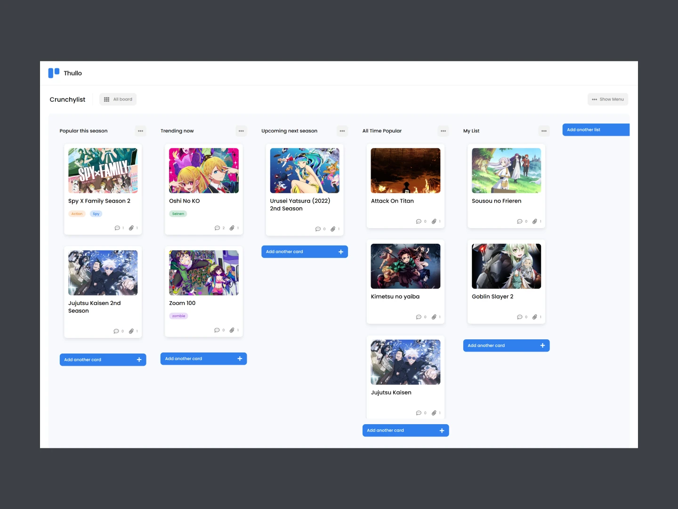Open the Jujutsu Kaisen 2nd Season cover image
Screen dimensions: 678x509
pos(103,273)
